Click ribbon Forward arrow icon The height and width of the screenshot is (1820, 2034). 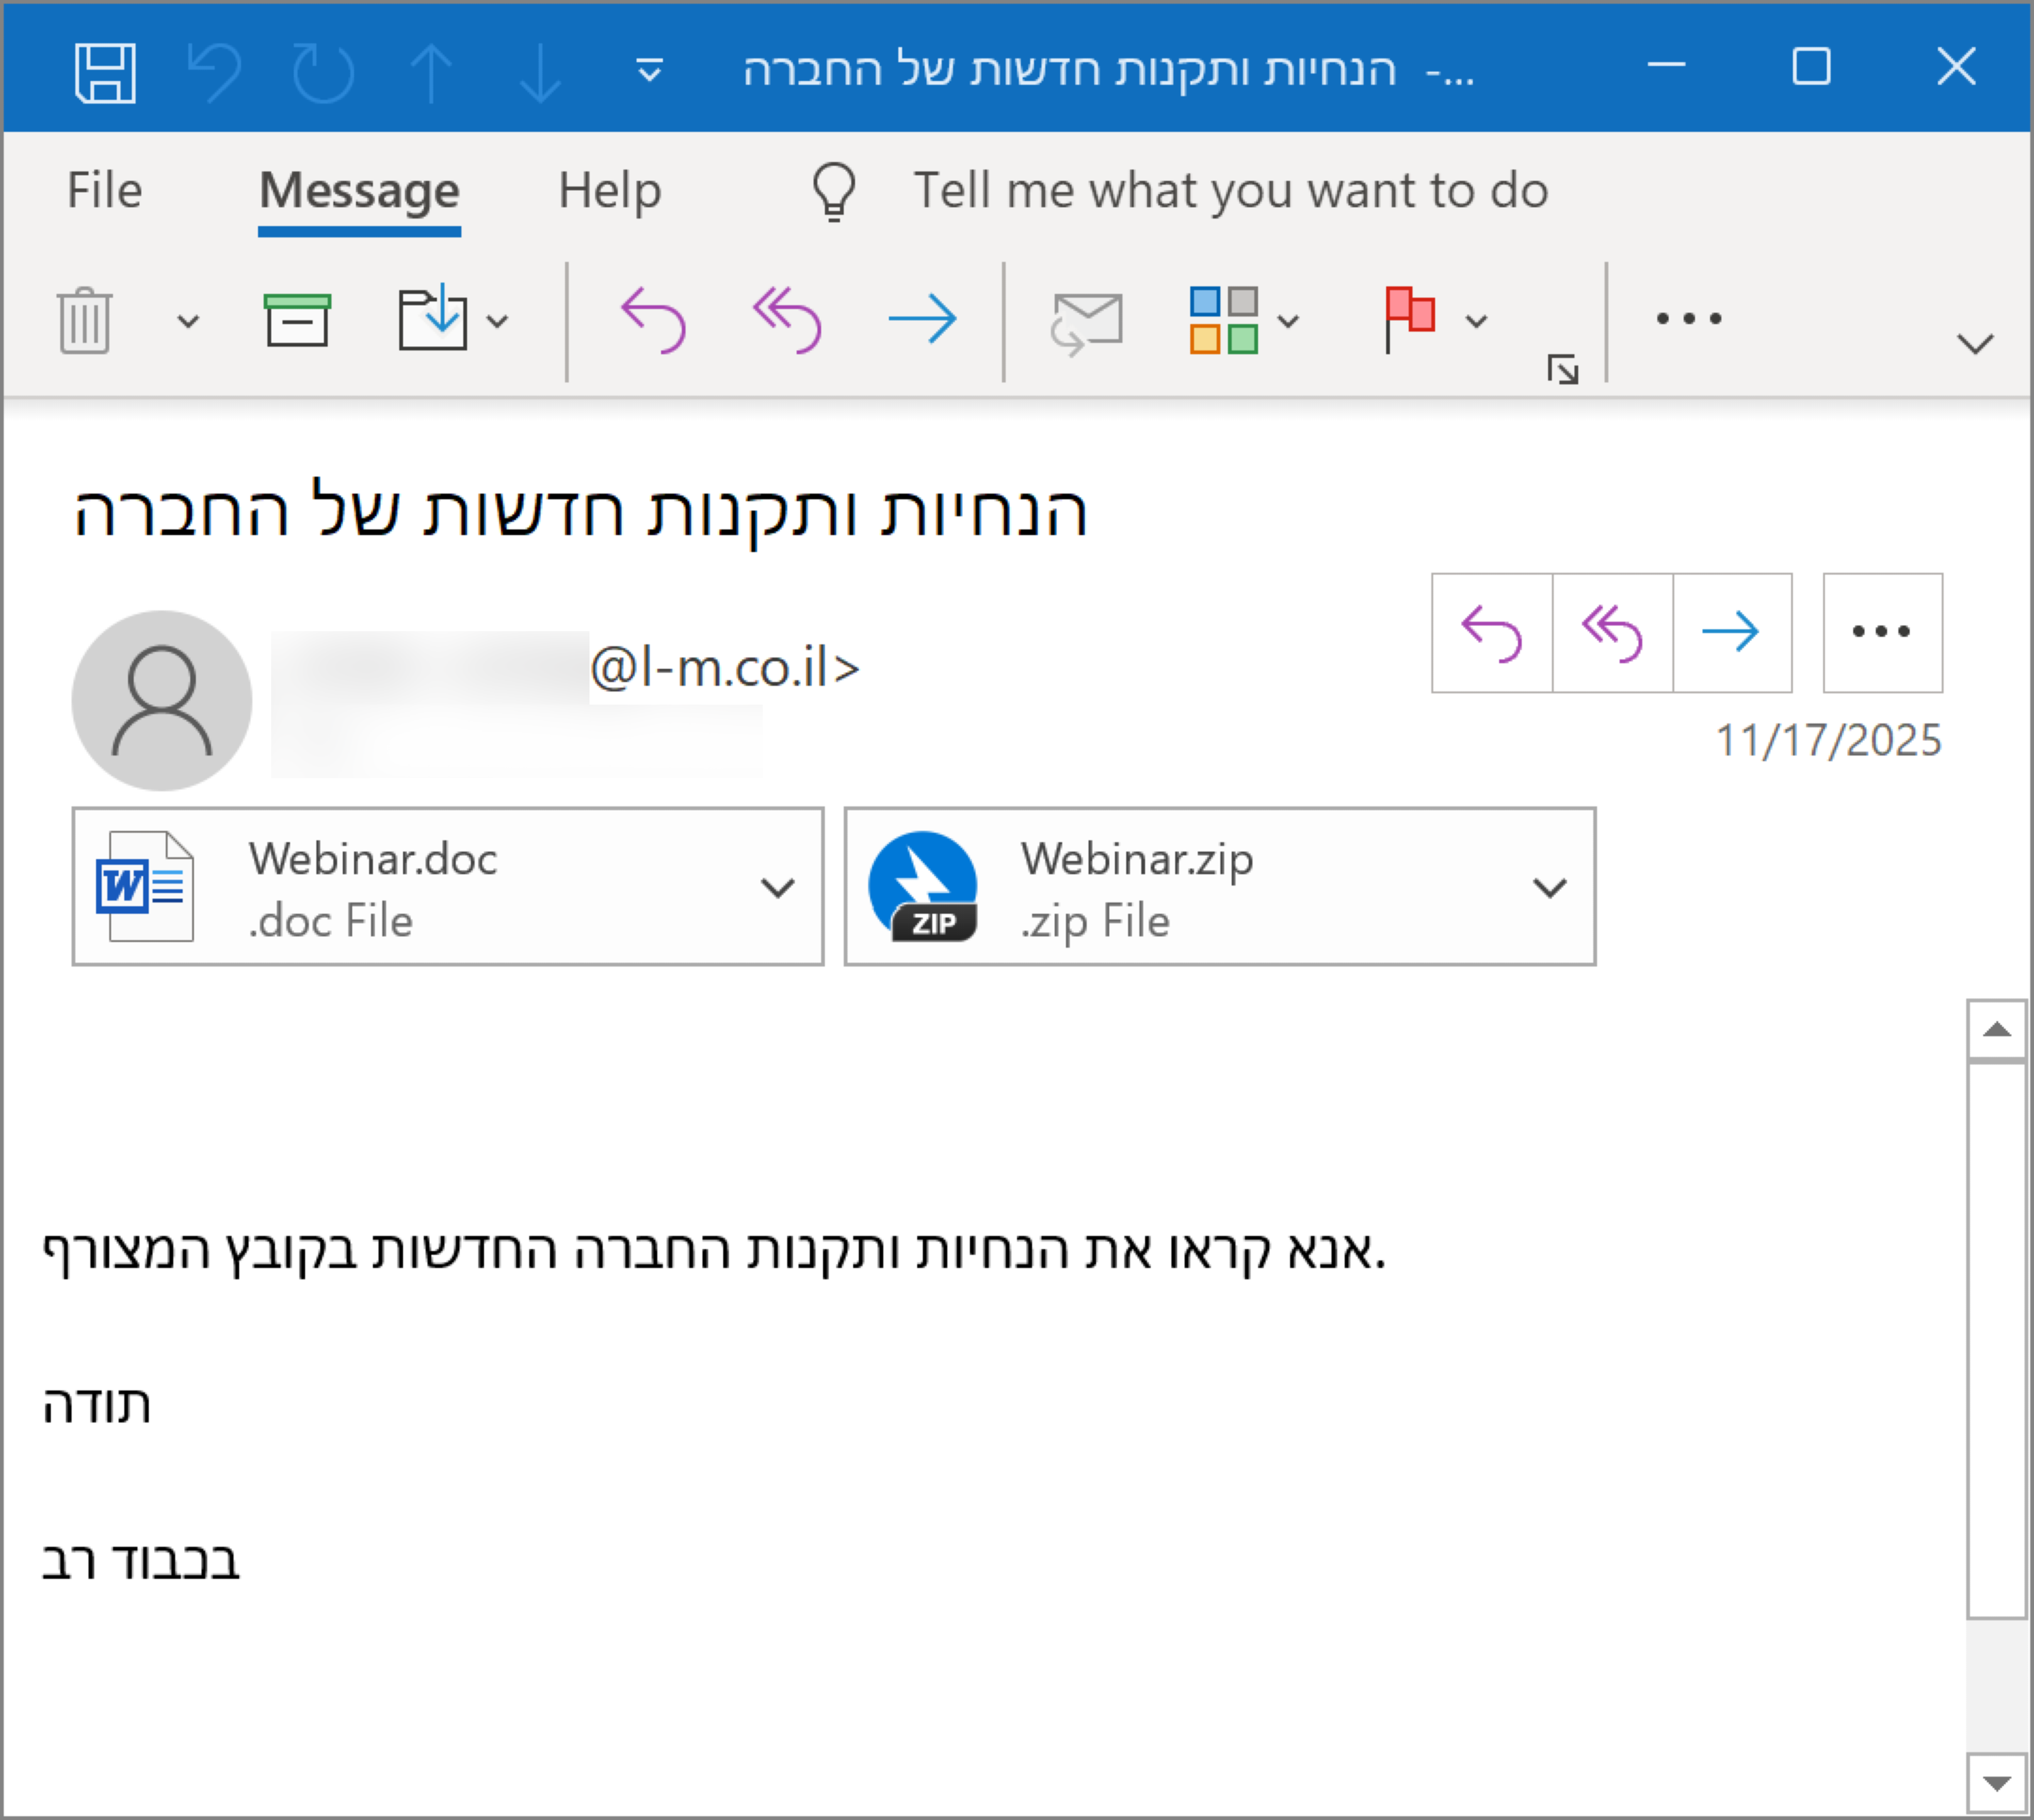[922, 320]
